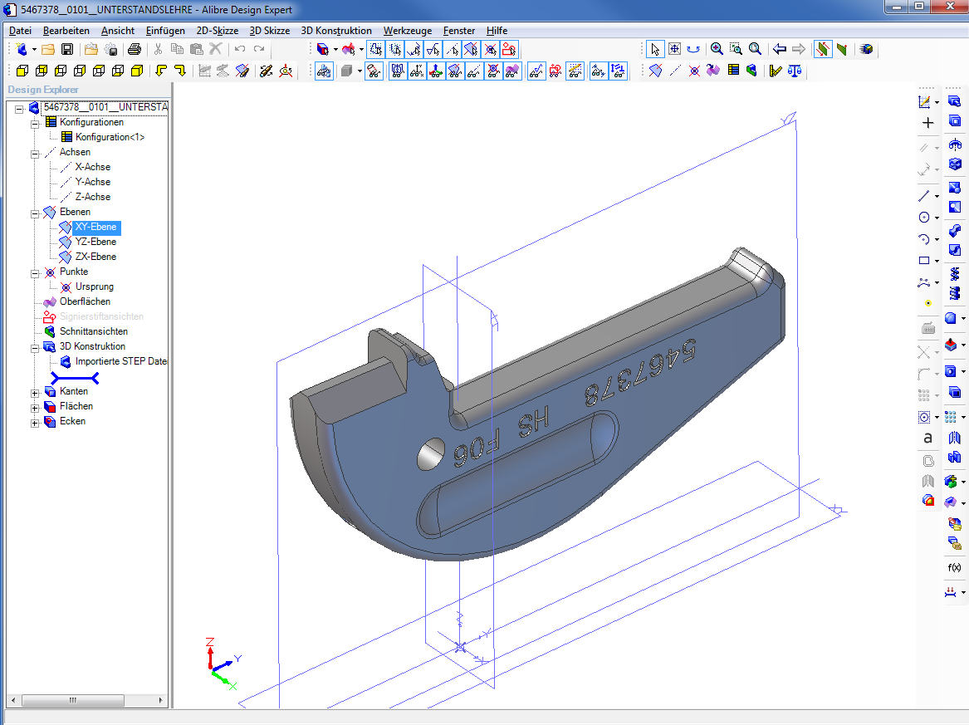Collapse the Punkte tree node
This screenshot has height=725, width=969.
(x=35, y=273)
